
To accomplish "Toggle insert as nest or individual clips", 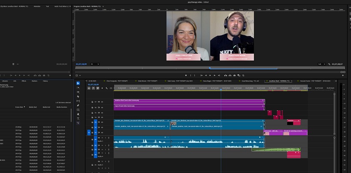I will tap(89, 88).
